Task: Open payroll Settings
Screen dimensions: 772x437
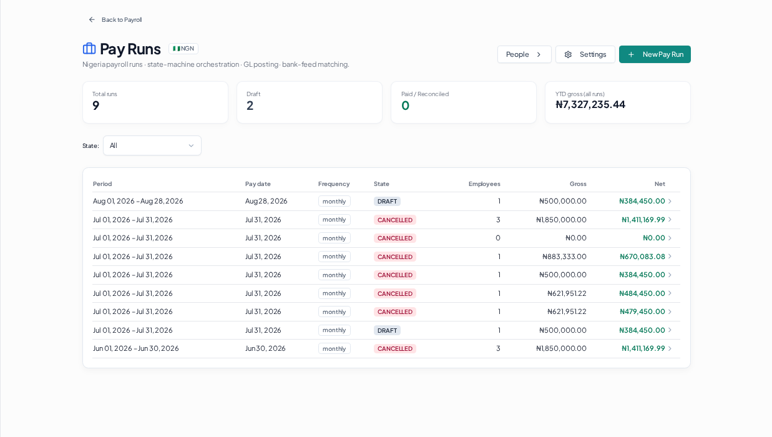Action: [585, 54]
